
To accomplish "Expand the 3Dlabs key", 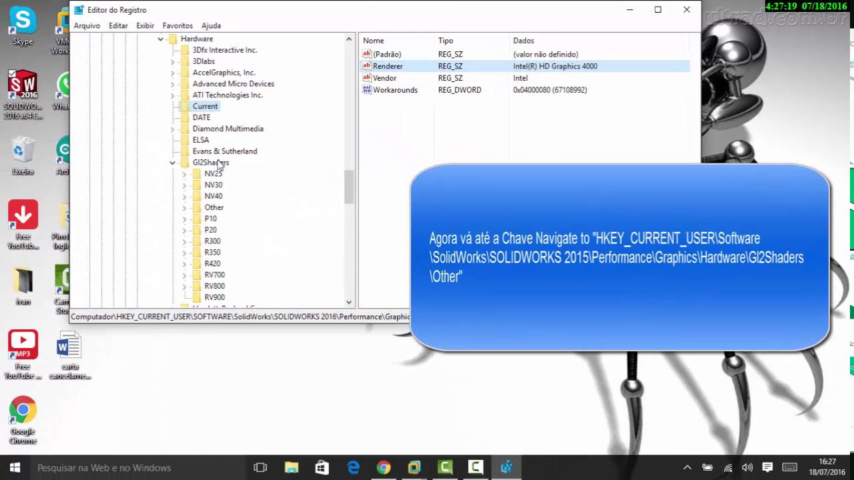I will coord(173,61).
